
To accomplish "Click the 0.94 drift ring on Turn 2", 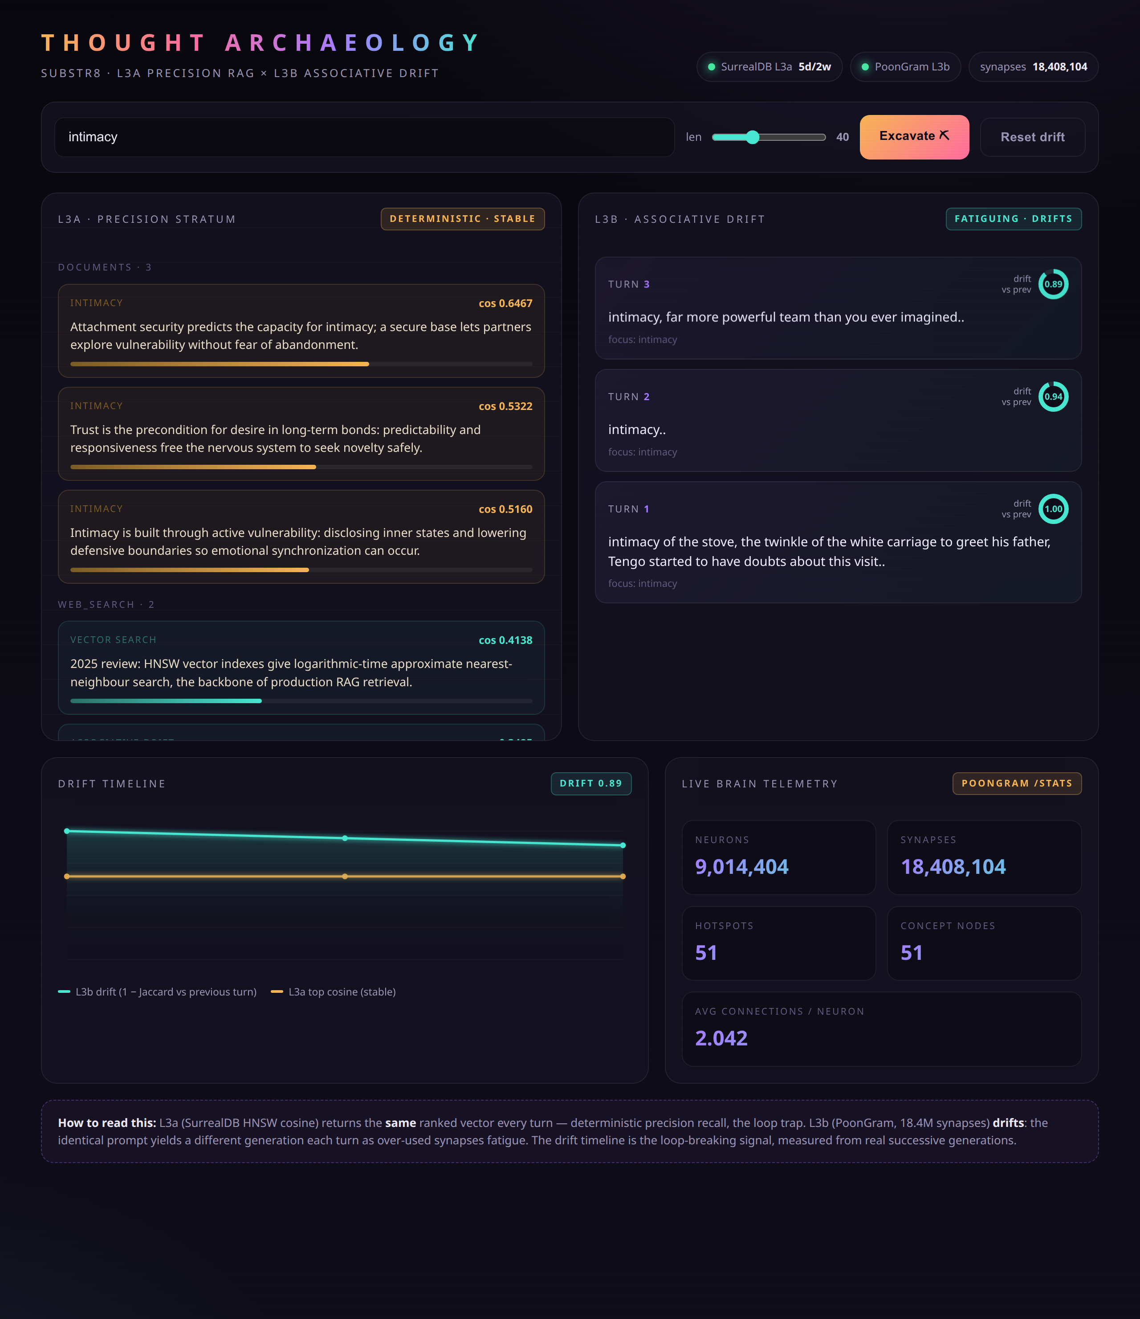I will (1053, 397).
